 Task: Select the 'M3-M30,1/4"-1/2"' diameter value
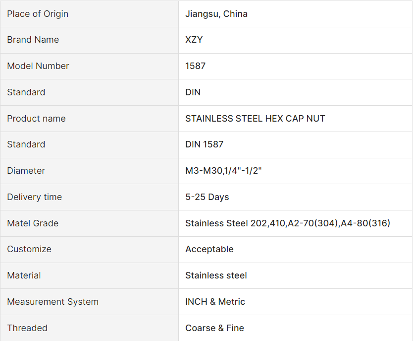[x=223, y=171]
